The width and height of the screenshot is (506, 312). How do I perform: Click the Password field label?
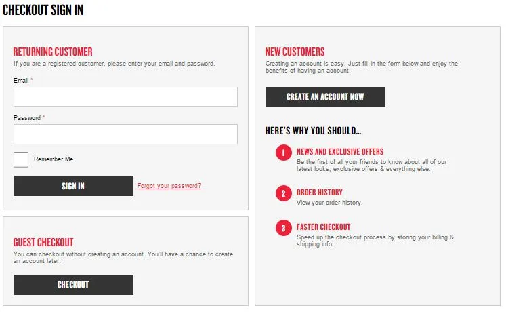click(x=27, y=118)
